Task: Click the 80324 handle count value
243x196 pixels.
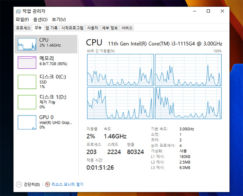Action: (135, 152)
